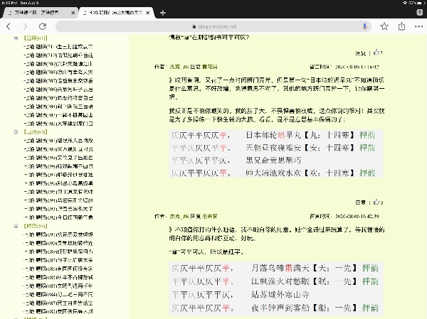Open the green category header with (60)
This screenshot has height=319, width=427.
(x=36, y=132)
